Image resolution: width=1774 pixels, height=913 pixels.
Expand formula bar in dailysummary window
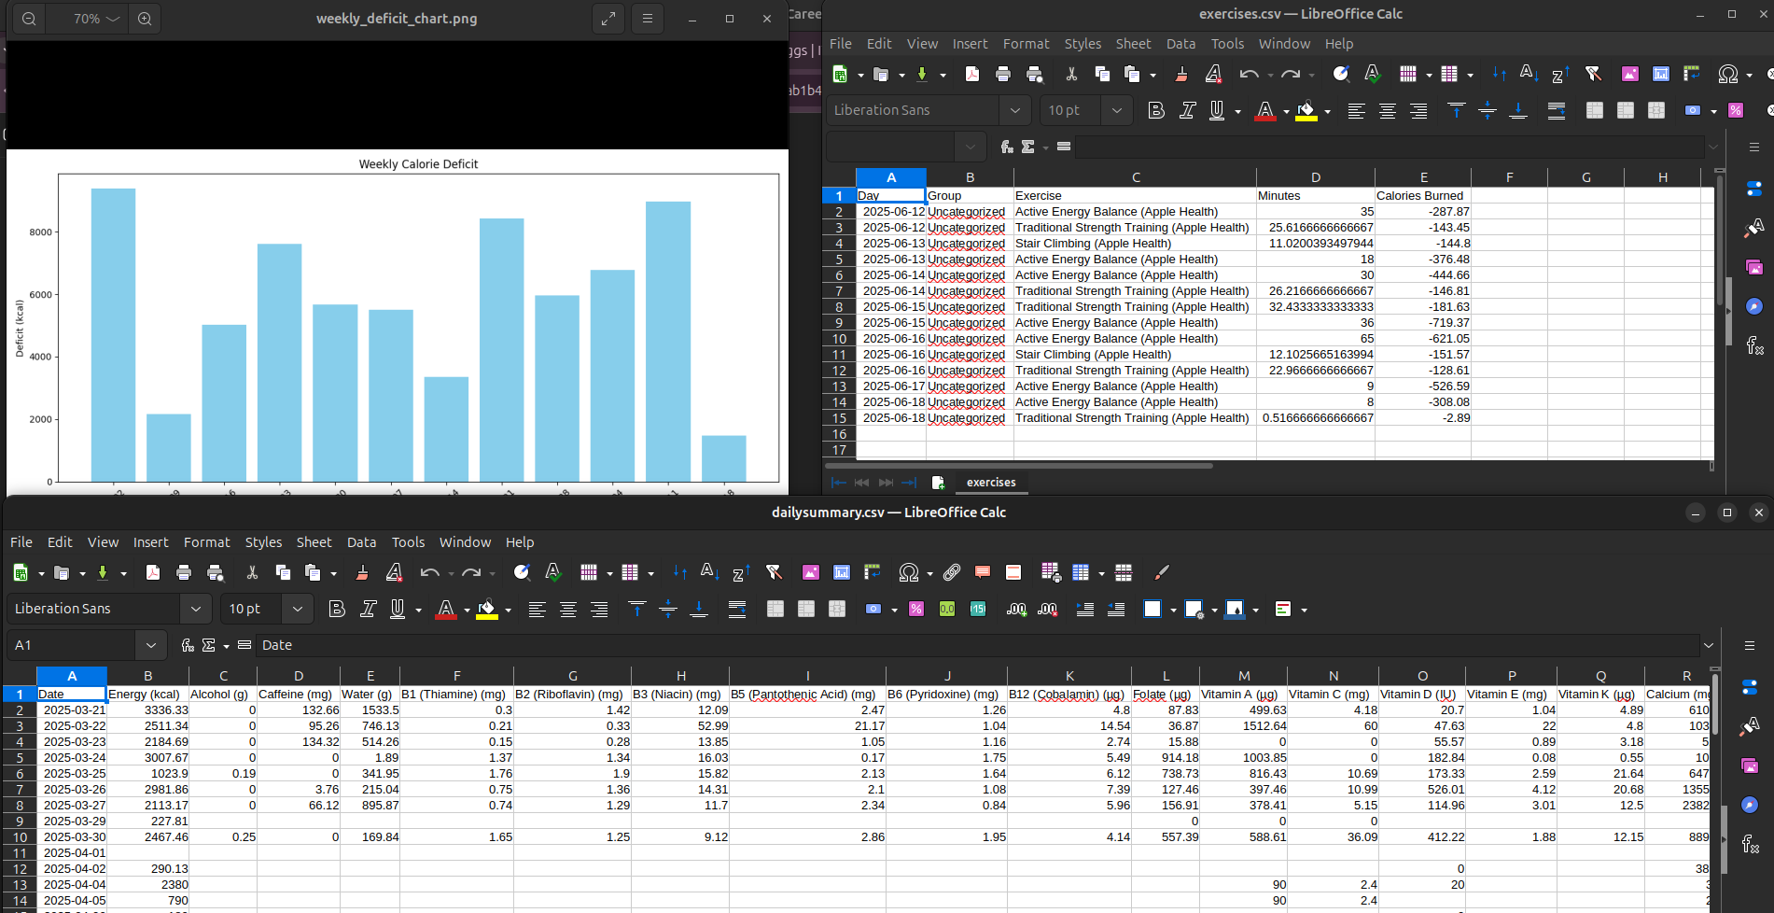1709,645
